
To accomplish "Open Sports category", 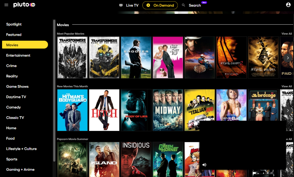I will coord(12,159).
